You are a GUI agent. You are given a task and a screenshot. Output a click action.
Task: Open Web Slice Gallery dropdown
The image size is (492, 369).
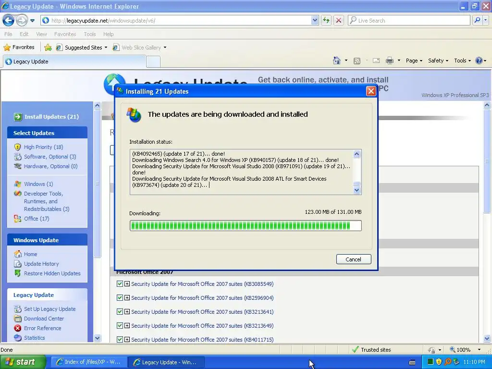(x=139, y=48)
